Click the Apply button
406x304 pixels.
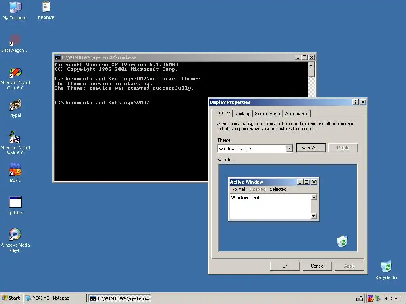pyautogui.click(x=349, y=266)
